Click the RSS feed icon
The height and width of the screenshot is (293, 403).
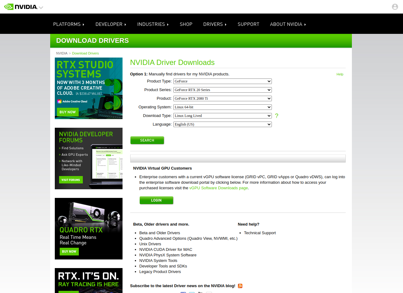[x=240, y=286]
